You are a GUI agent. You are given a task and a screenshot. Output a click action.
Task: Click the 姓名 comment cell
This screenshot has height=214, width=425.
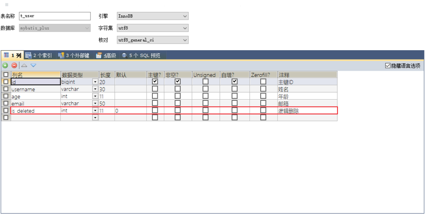pyautogui.click(x=308, y=89)
